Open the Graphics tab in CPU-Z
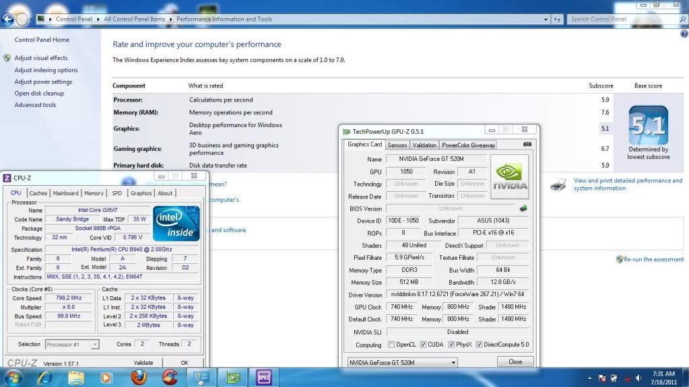 (141, 193)
